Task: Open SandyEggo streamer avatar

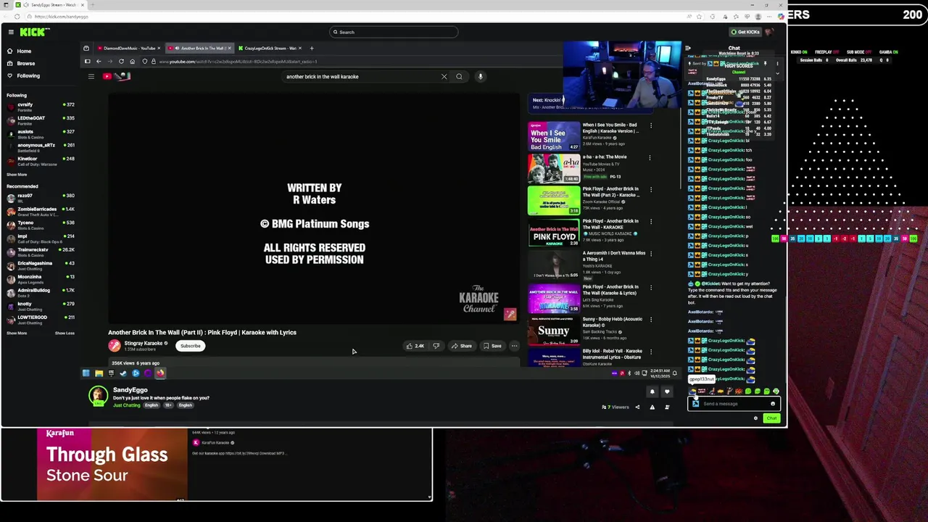Action: click(x=98, y=396)
